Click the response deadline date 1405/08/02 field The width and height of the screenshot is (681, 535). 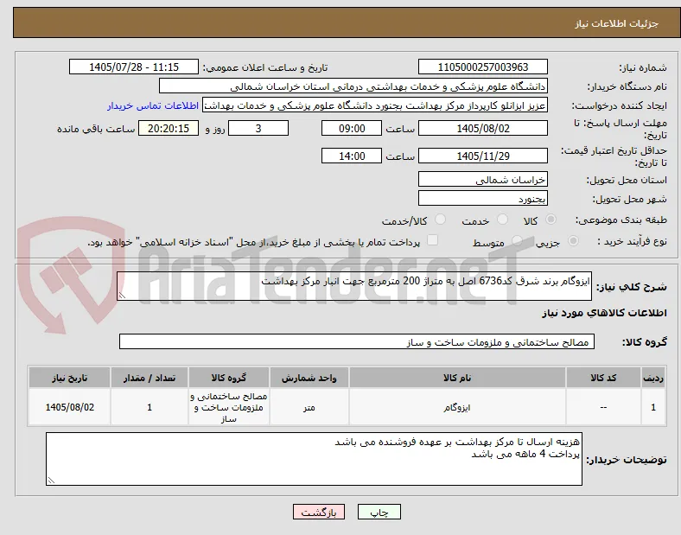483,128
